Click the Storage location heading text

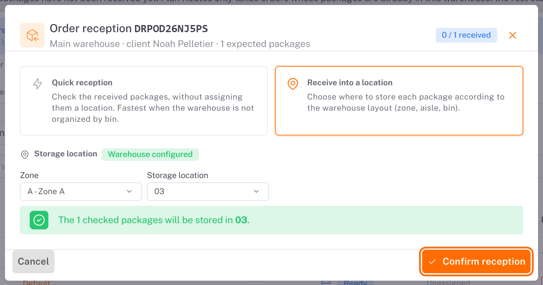(x=66, y=154)
